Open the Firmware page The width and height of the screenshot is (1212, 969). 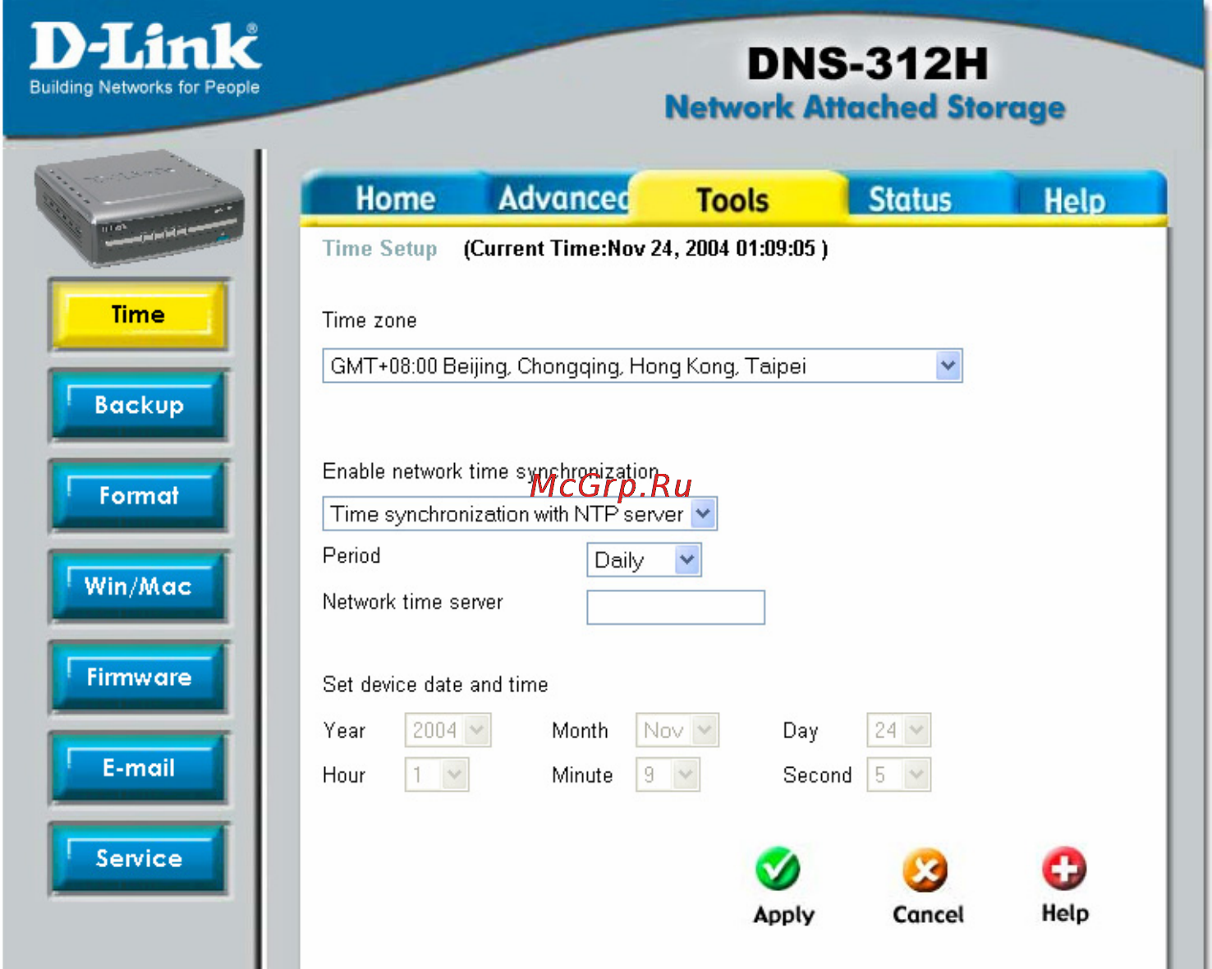pos(139,677)
